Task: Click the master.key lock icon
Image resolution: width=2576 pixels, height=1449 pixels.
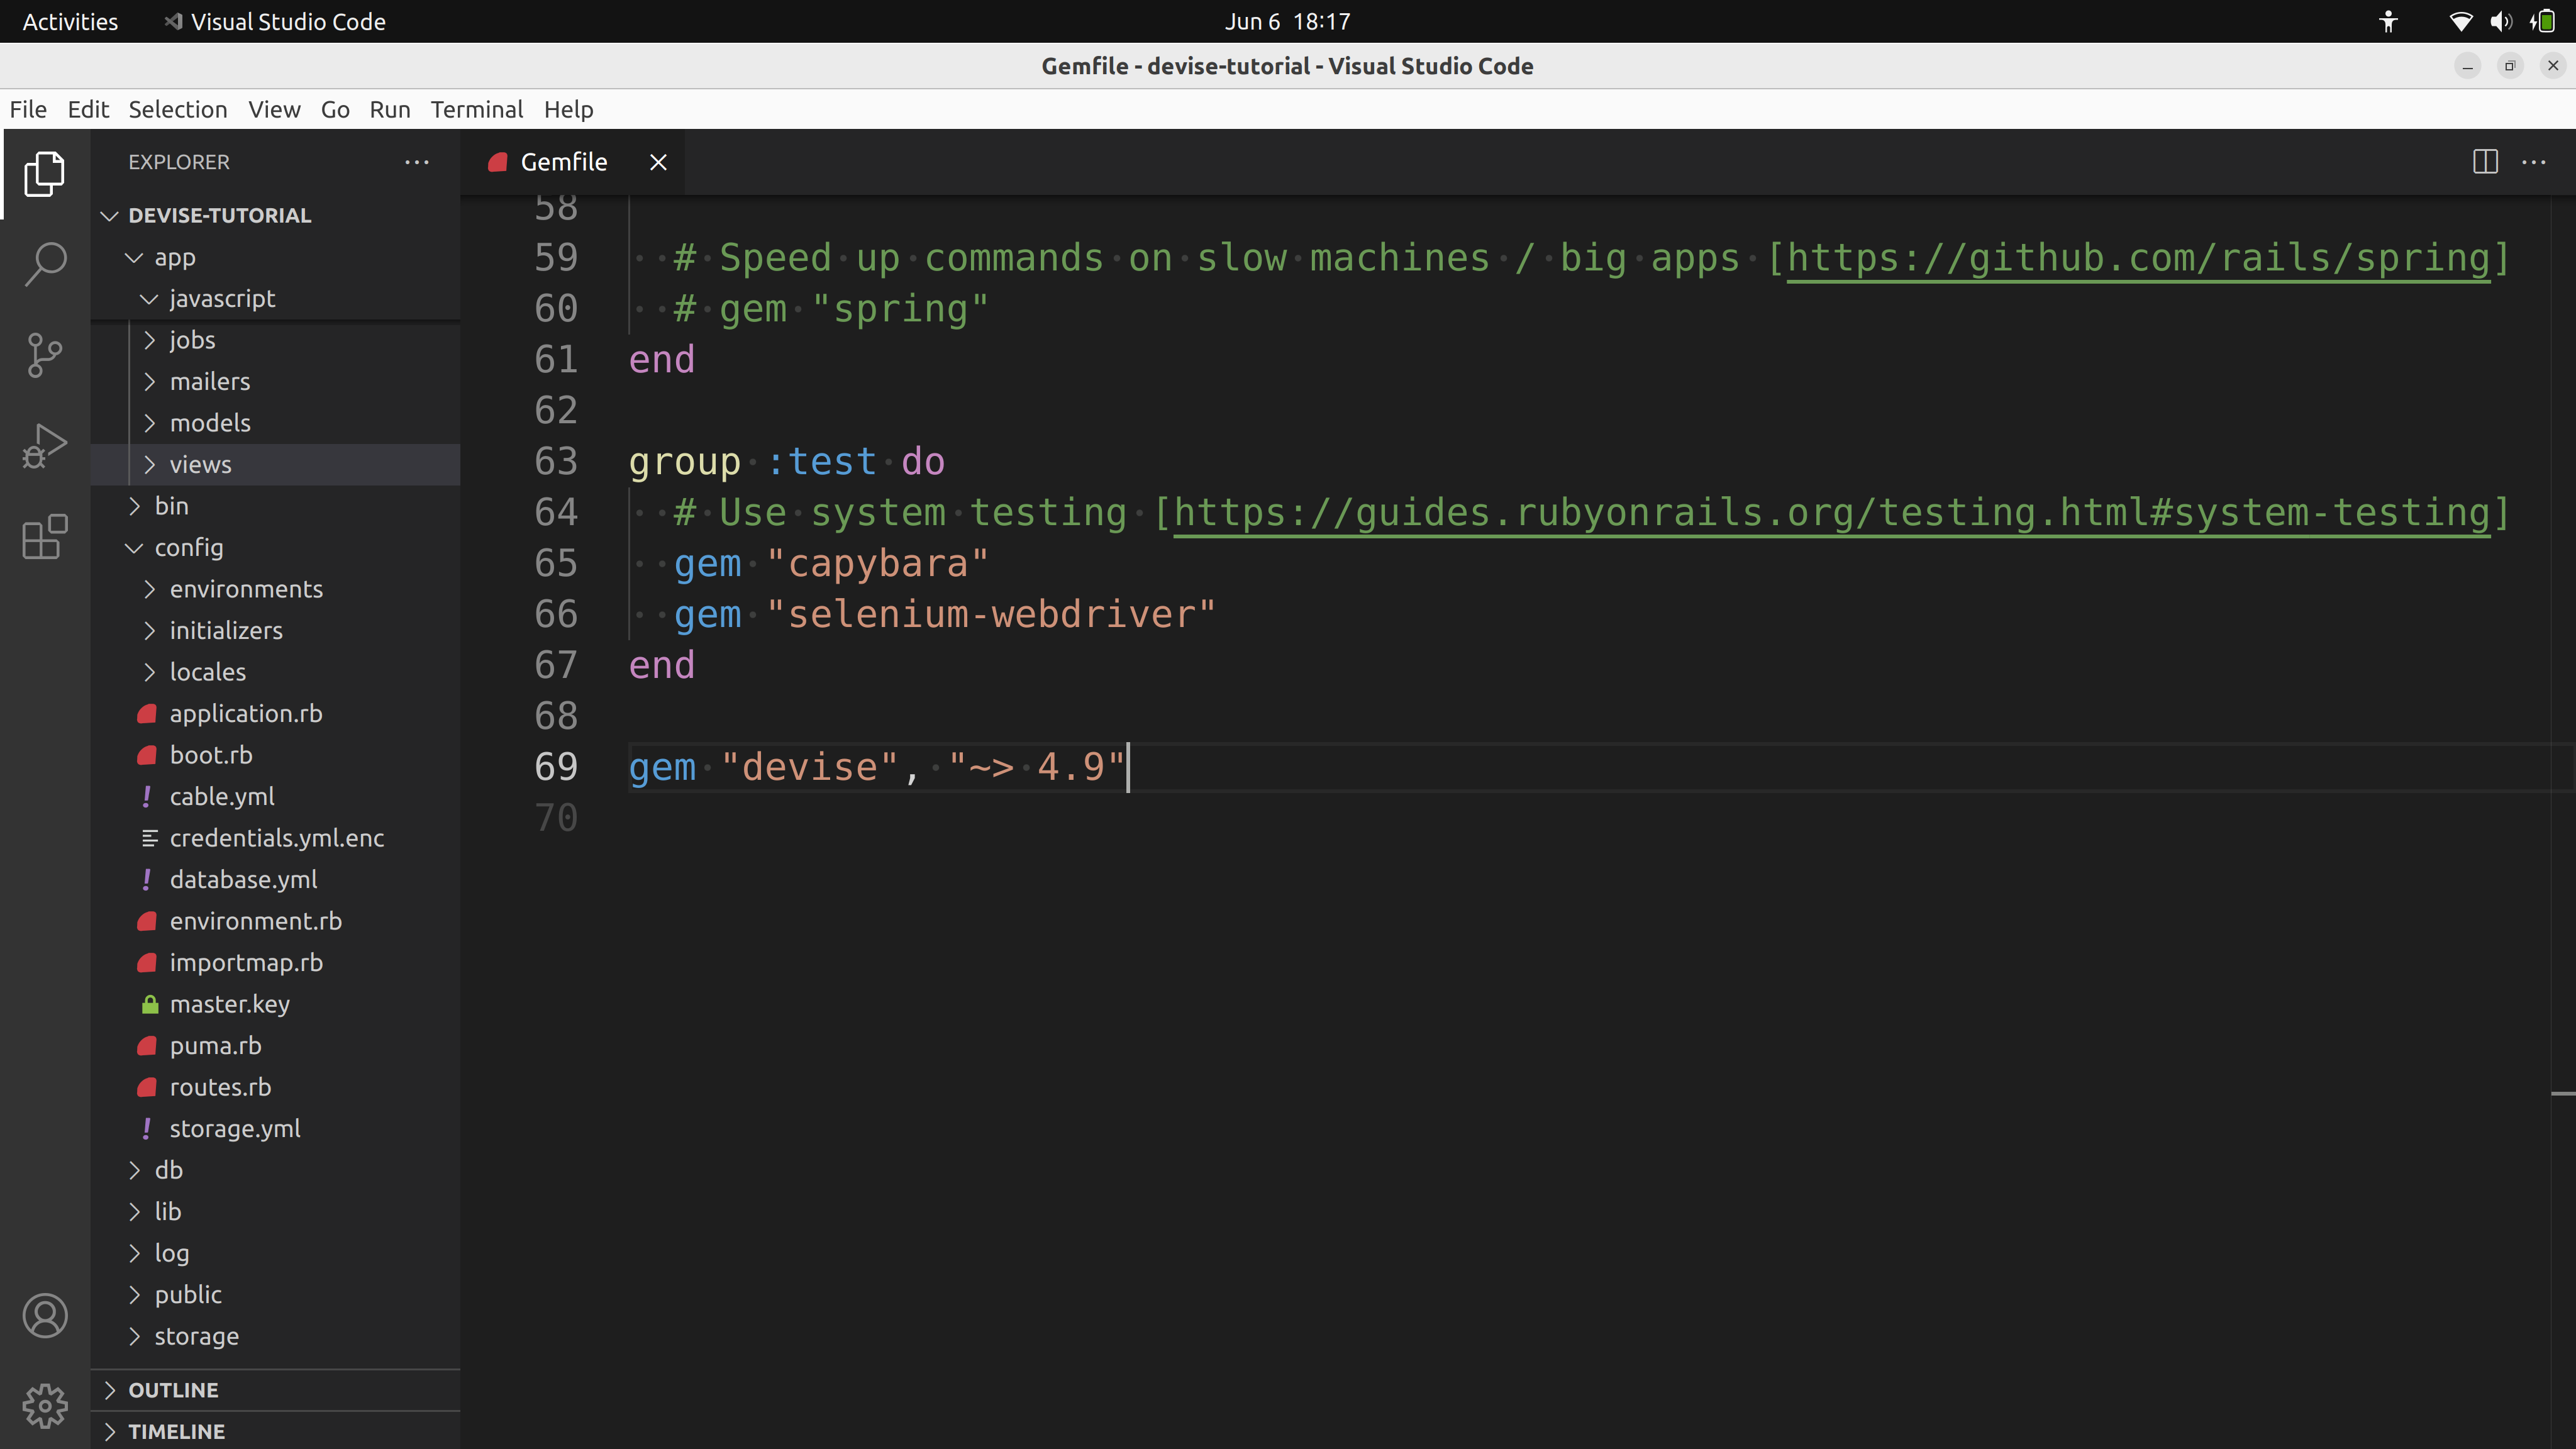Action: [x=149, y=1004]
